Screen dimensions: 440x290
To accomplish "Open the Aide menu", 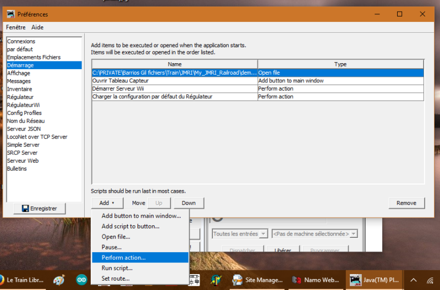I will [x=37, y=27].
